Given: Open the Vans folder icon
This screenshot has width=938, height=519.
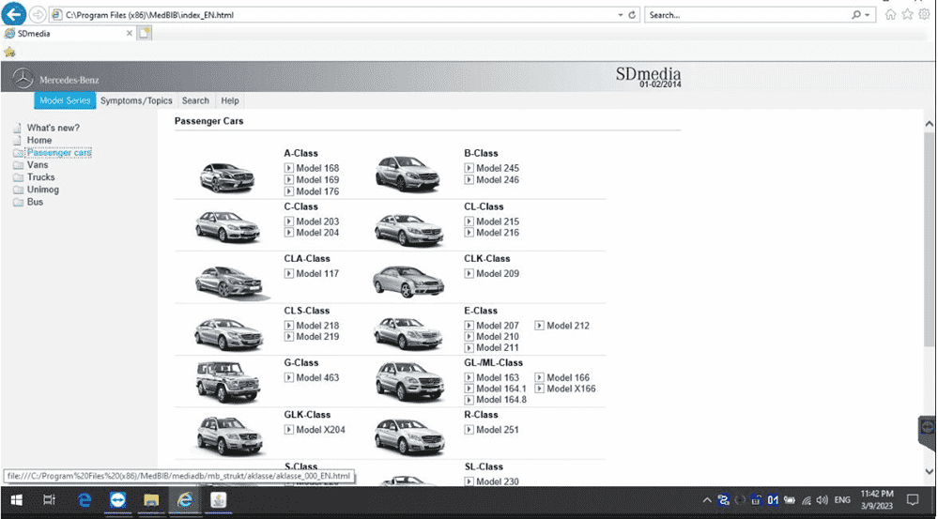Looking at the screenshot, I should click(17, 165).
